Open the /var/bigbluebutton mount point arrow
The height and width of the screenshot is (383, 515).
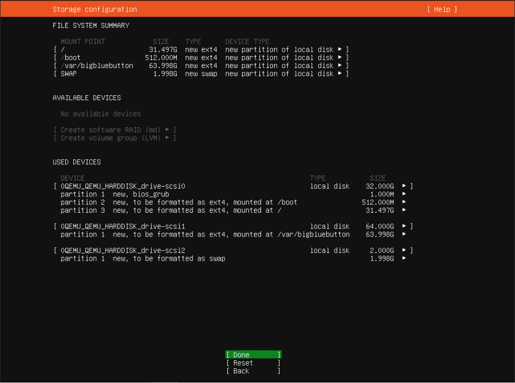[x=340, y=66]
